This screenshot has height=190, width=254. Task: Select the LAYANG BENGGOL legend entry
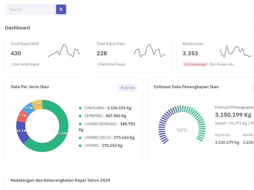(x=107, y=127)
